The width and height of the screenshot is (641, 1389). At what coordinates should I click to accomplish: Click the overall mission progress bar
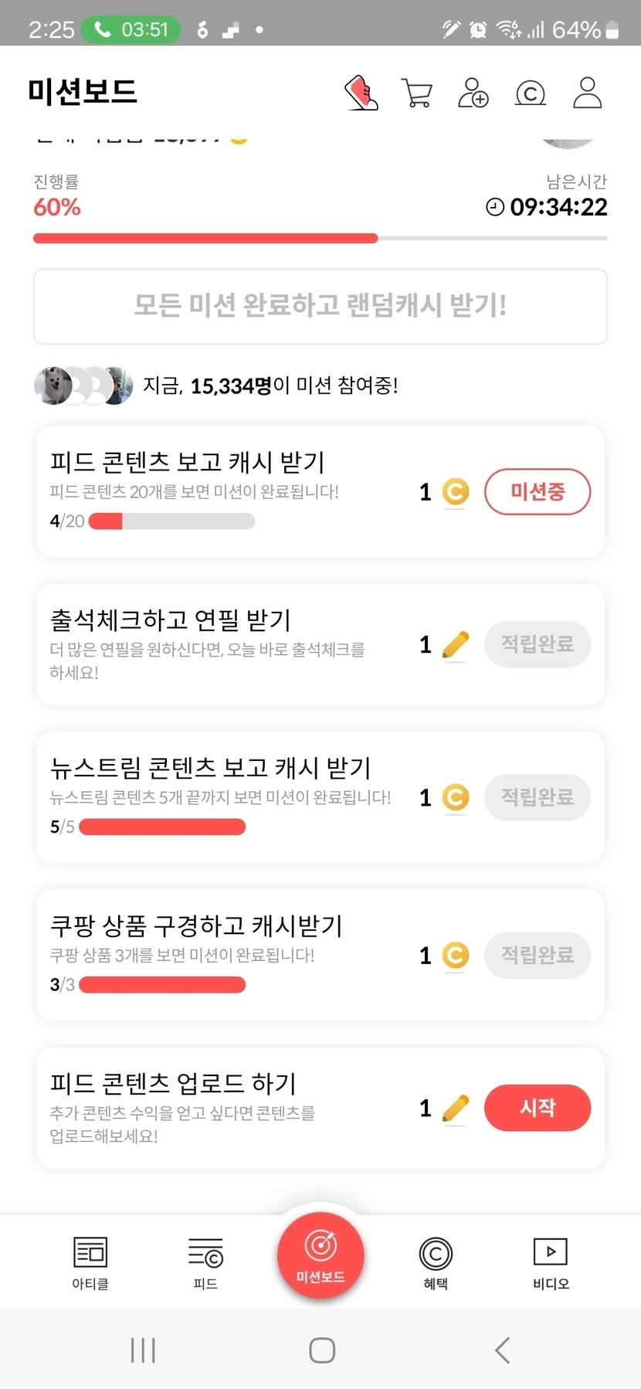(x=320, y=239)
